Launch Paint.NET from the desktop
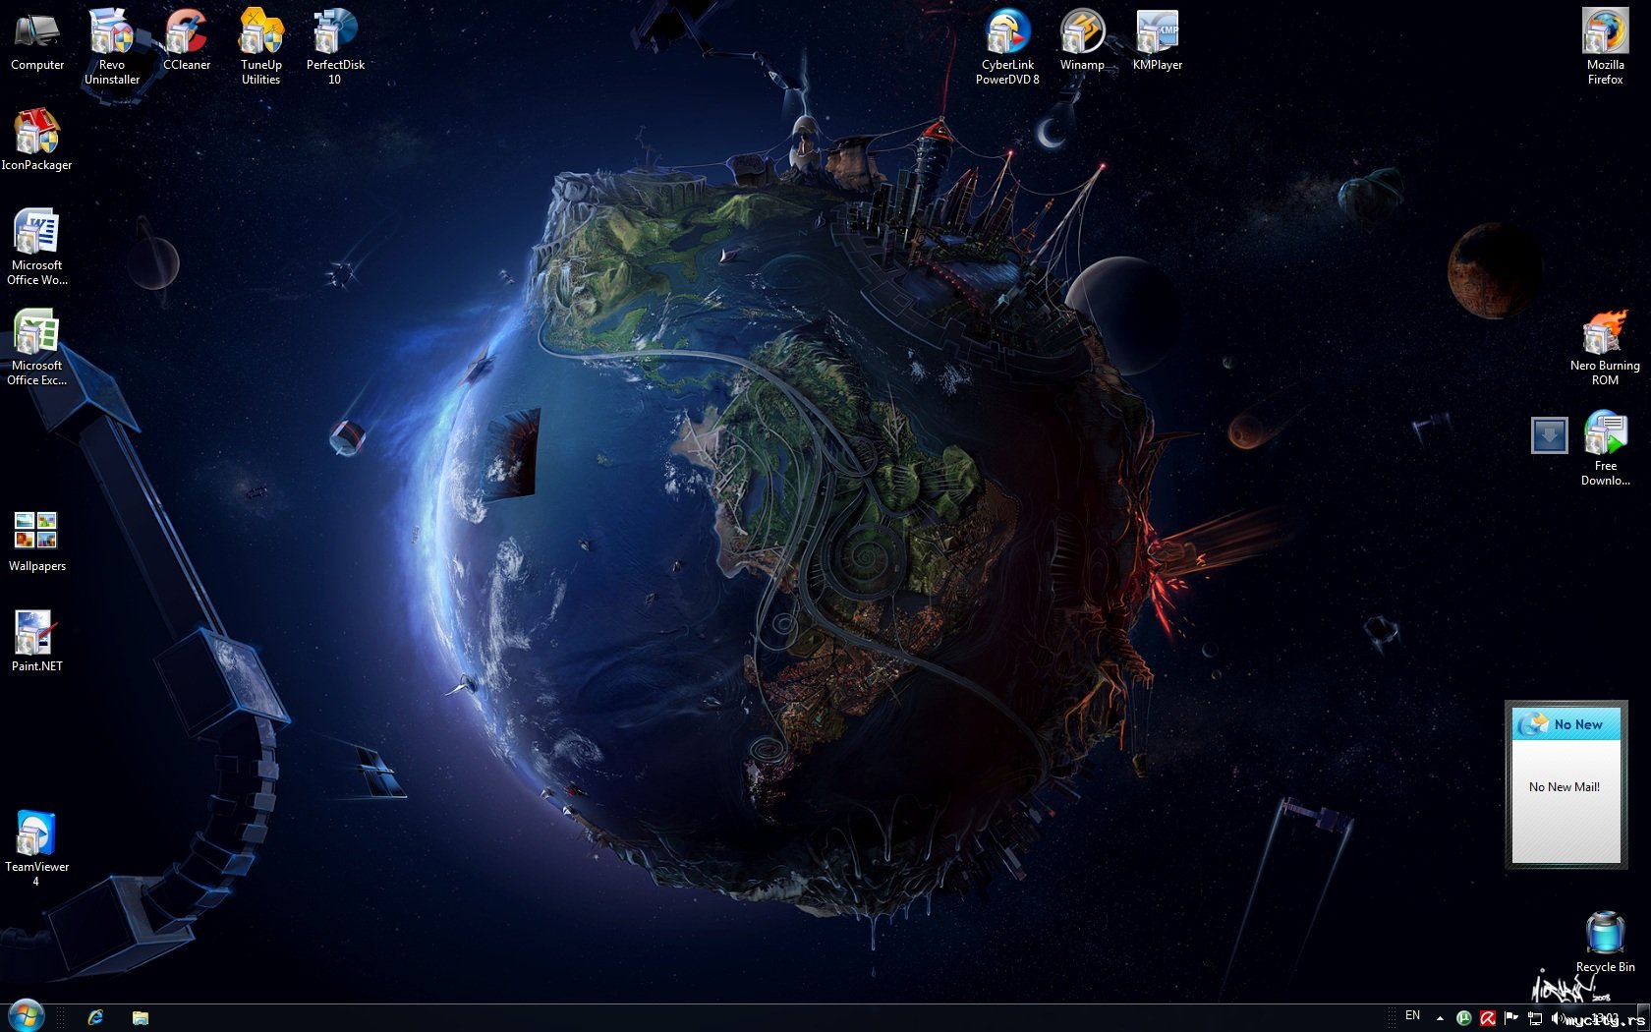The image size is (1651, 1032). (x=37, y=642)
